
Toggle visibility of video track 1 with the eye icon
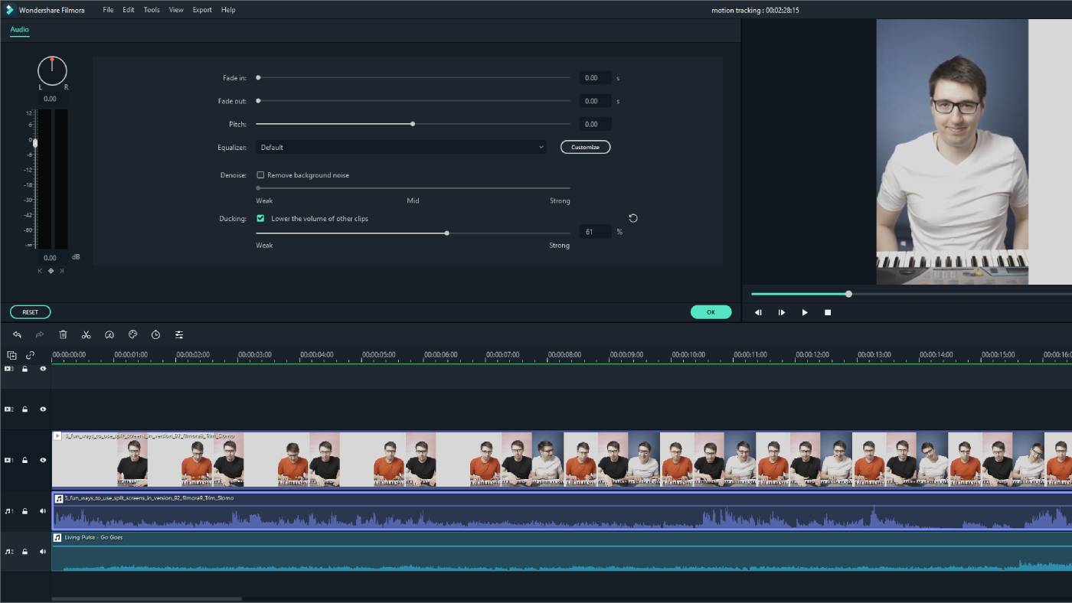[x=43, y=460]
